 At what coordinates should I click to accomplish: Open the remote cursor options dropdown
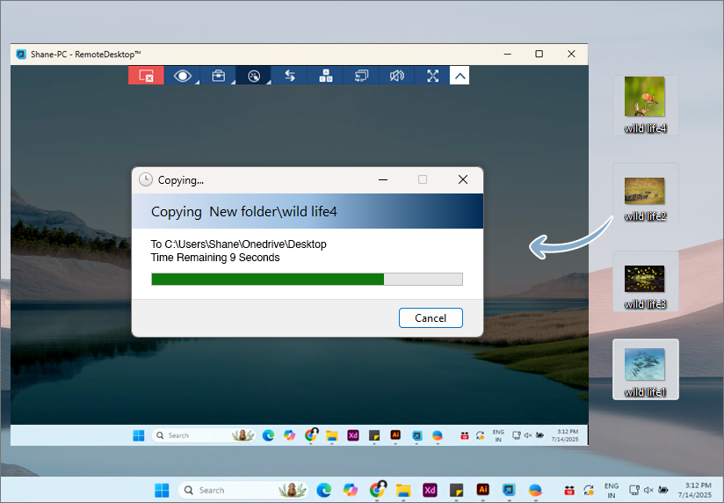pyautogui.click(x=254, y=76)
